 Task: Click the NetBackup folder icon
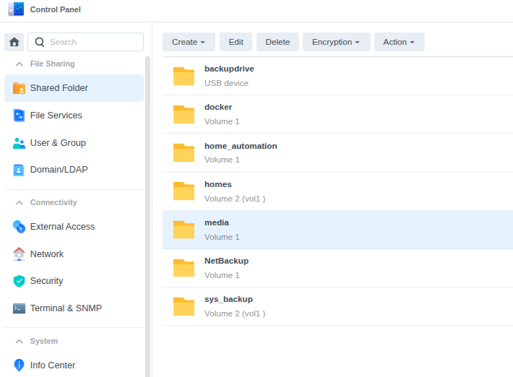point(184,268)
